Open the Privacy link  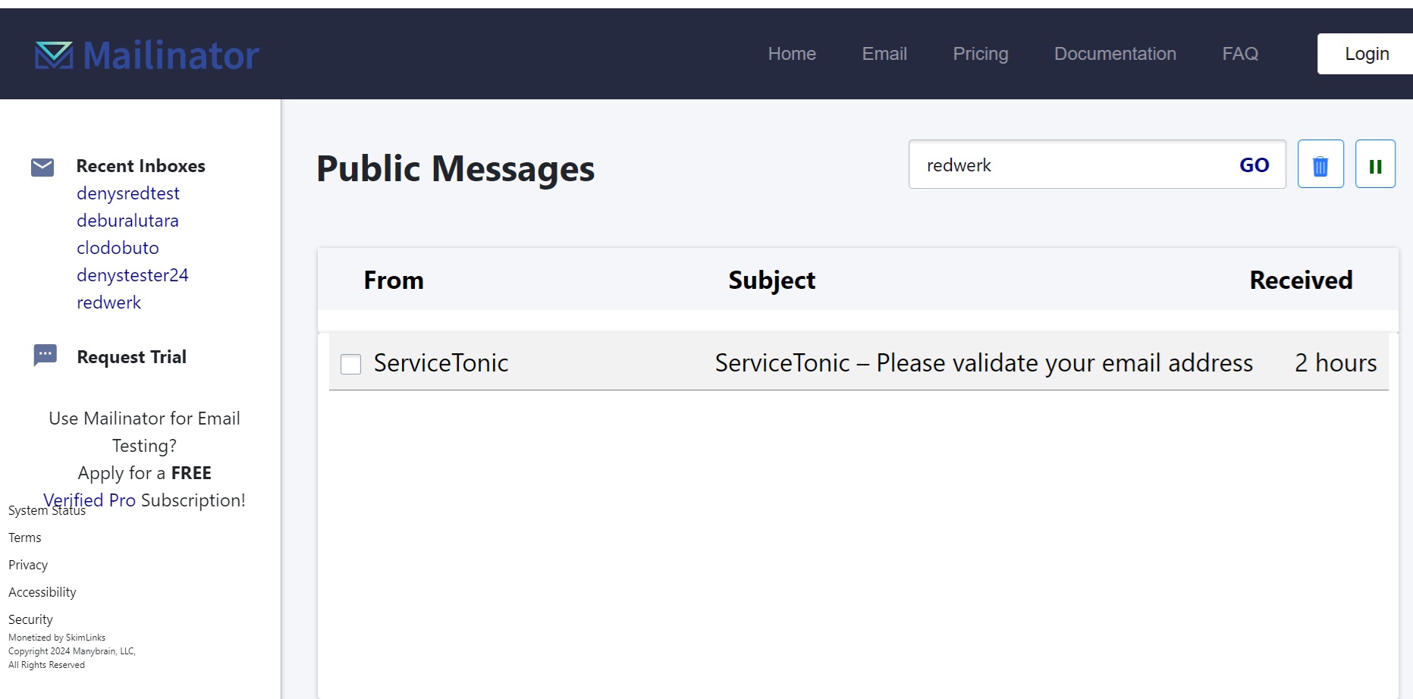click(x=28, y=565)
